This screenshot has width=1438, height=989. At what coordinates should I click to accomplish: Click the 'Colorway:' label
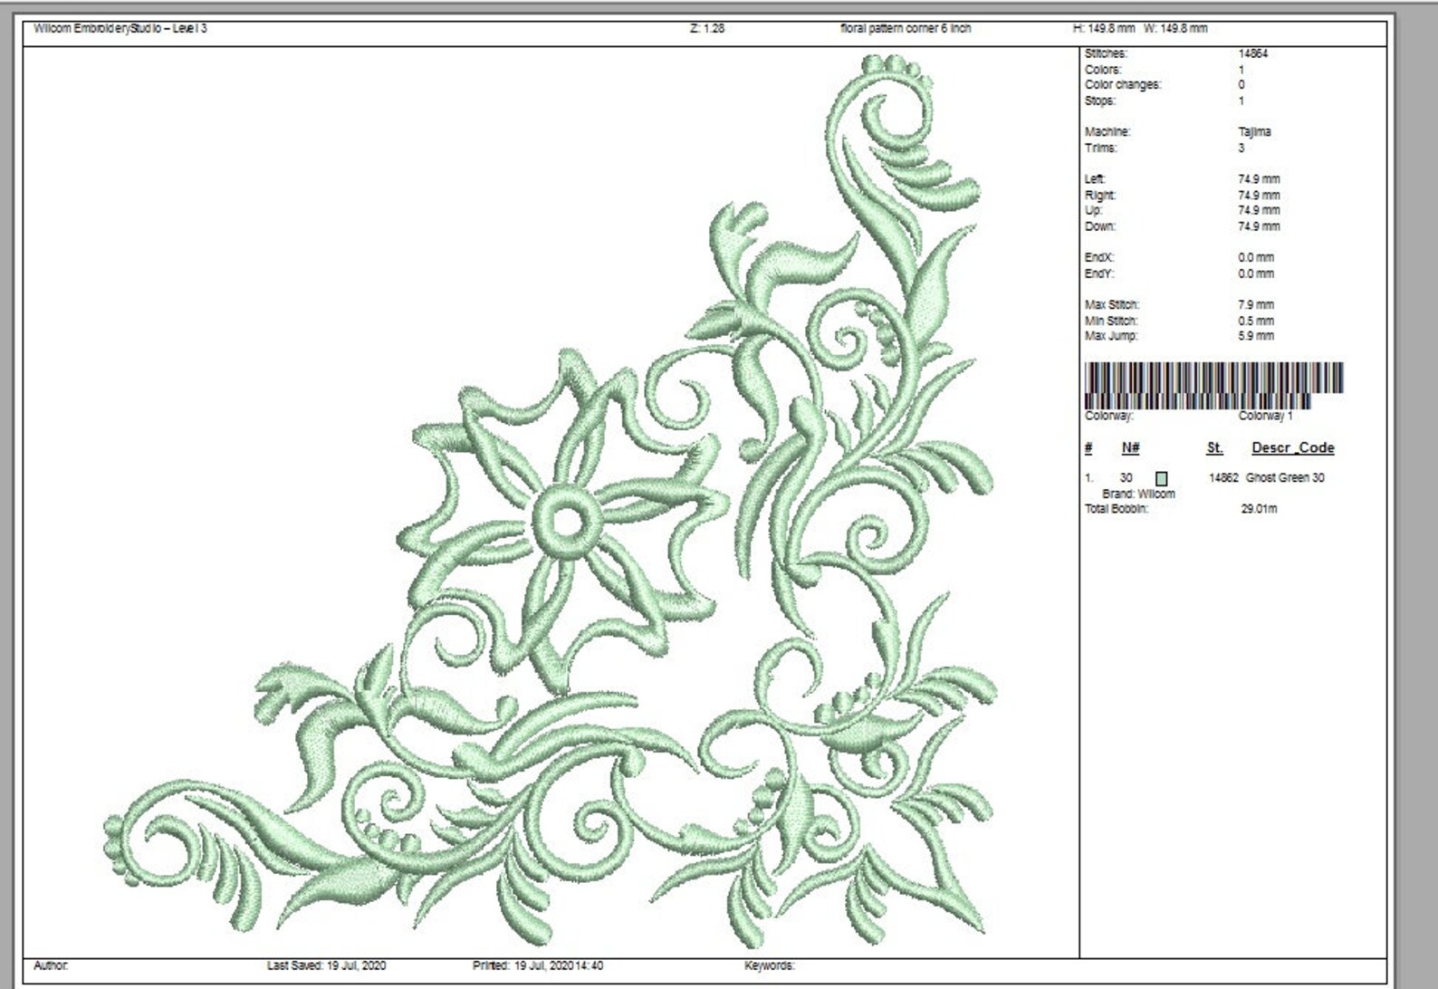coord(1109,417)
